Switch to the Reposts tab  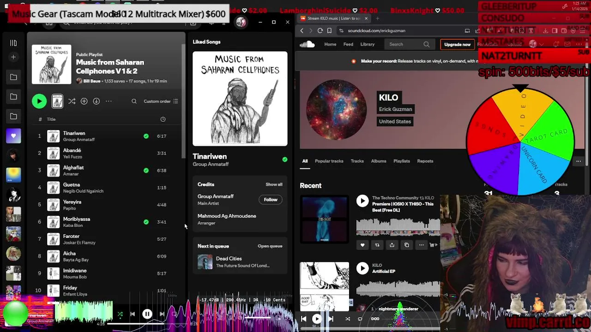[425, 161]
